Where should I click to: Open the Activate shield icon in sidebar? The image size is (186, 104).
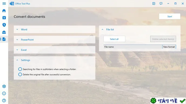tap(4, 25)
